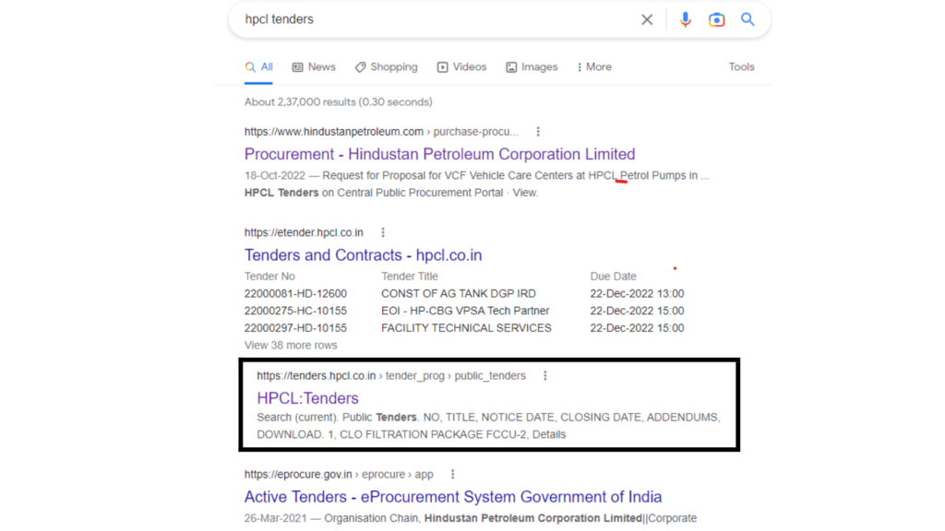Switch to the Shopping tab
945x531 pixels.
[x=386, y=67]
